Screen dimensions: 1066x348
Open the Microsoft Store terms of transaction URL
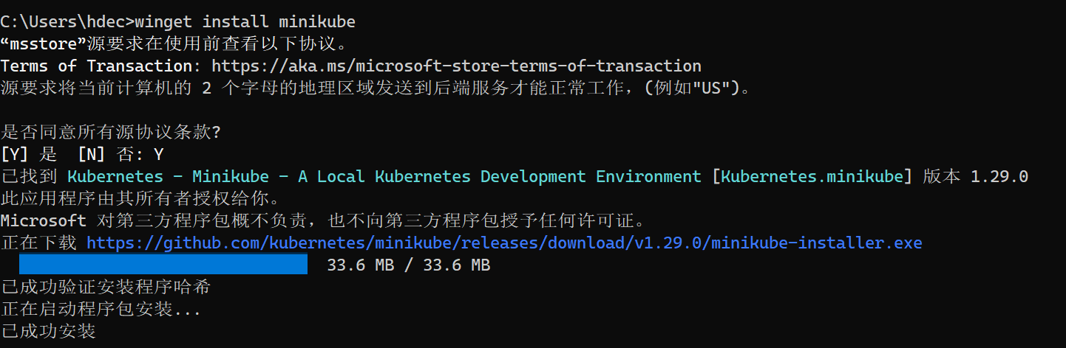456,66
